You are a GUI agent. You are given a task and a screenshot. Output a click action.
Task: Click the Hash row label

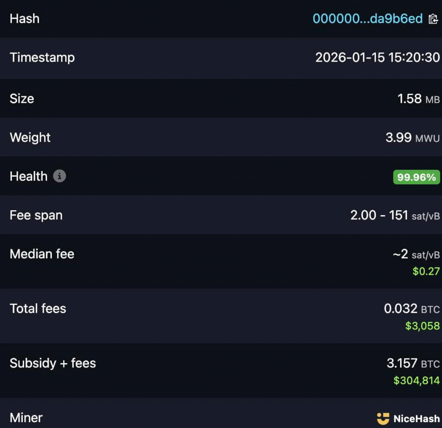click(x=25, y=19)
